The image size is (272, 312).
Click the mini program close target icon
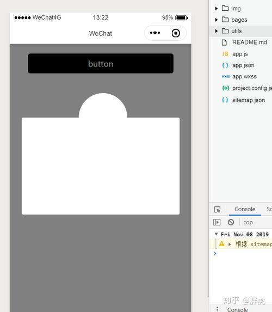click(176, 33)
